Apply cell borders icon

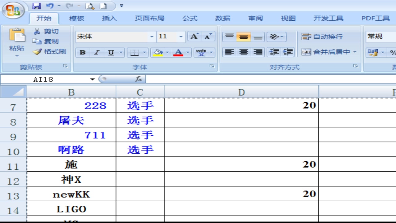[134, 52]
